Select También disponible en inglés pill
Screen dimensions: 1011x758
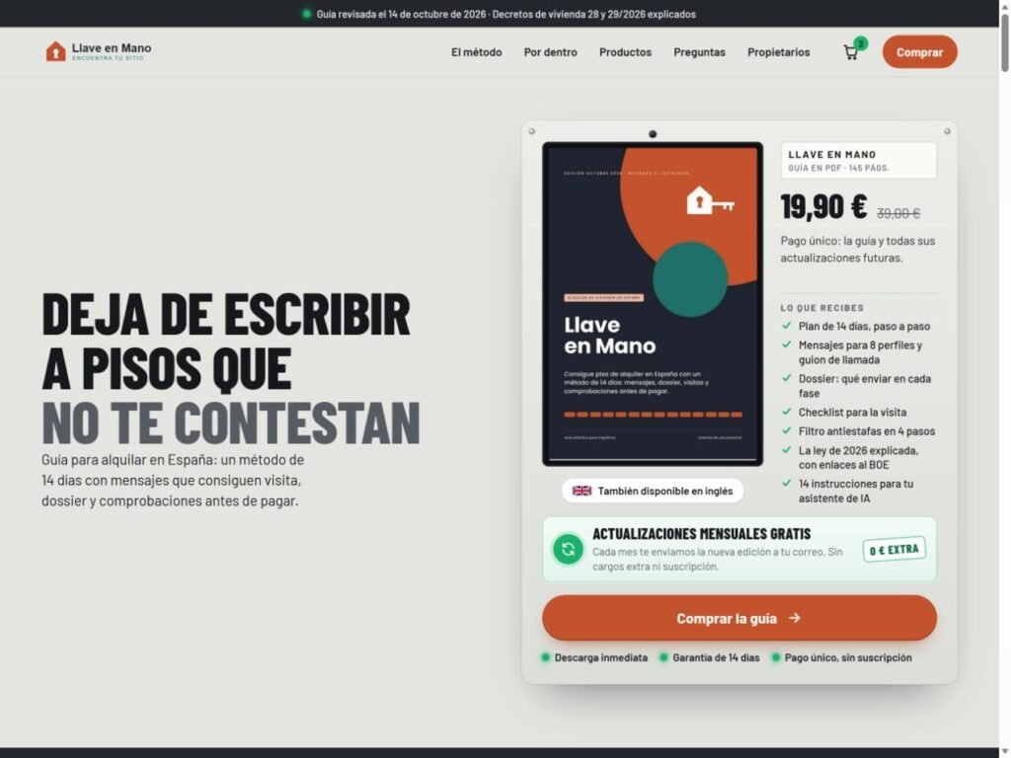click(653, 491)
